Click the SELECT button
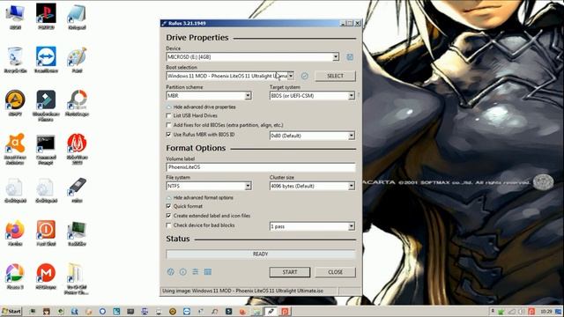This screenshot has height=317, width=564. point(335,76)
